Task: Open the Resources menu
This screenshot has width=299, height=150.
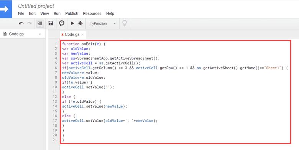Action: [92, 13]
